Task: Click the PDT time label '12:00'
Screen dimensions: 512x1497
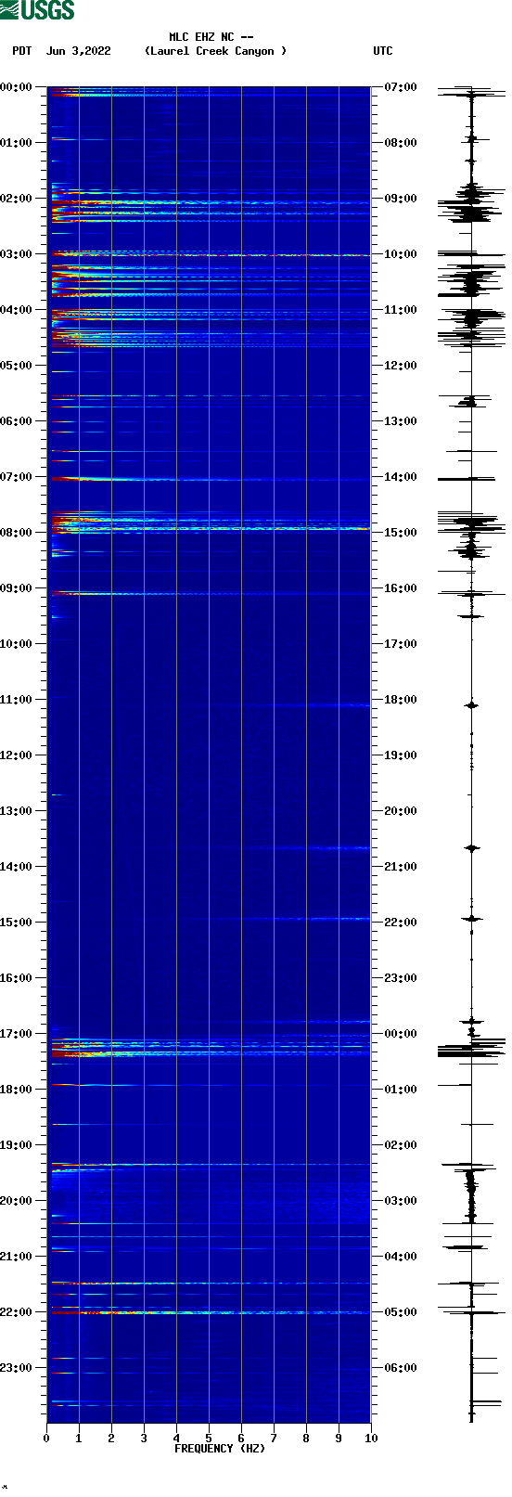Action: pos(16,755)
